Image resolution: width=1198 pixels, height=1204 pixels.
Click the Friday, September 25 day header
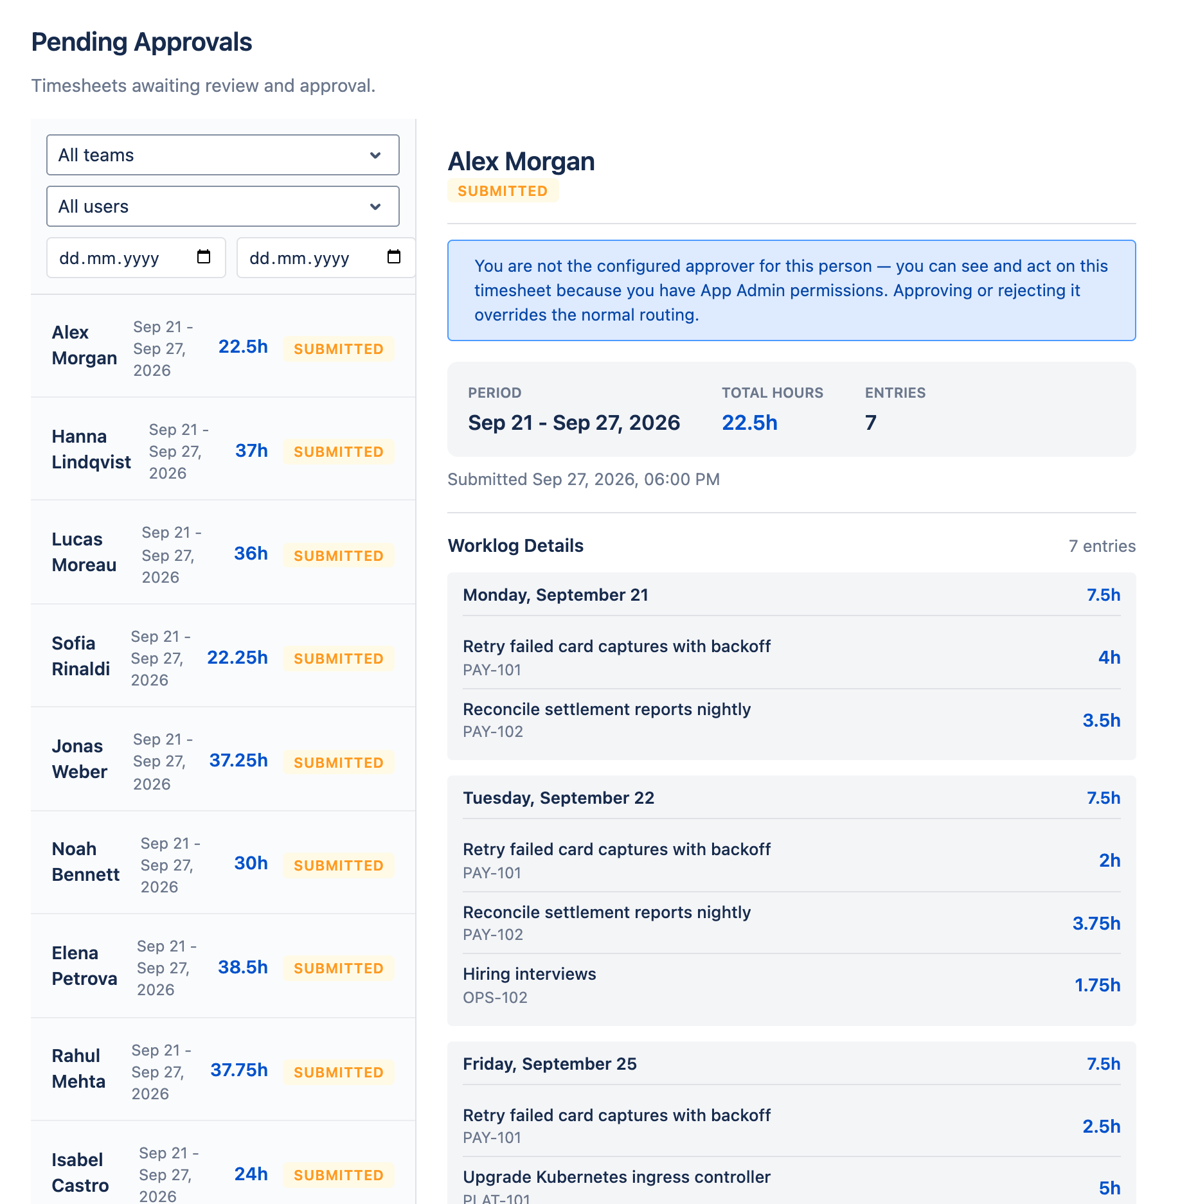click(x=792, y=1064)
